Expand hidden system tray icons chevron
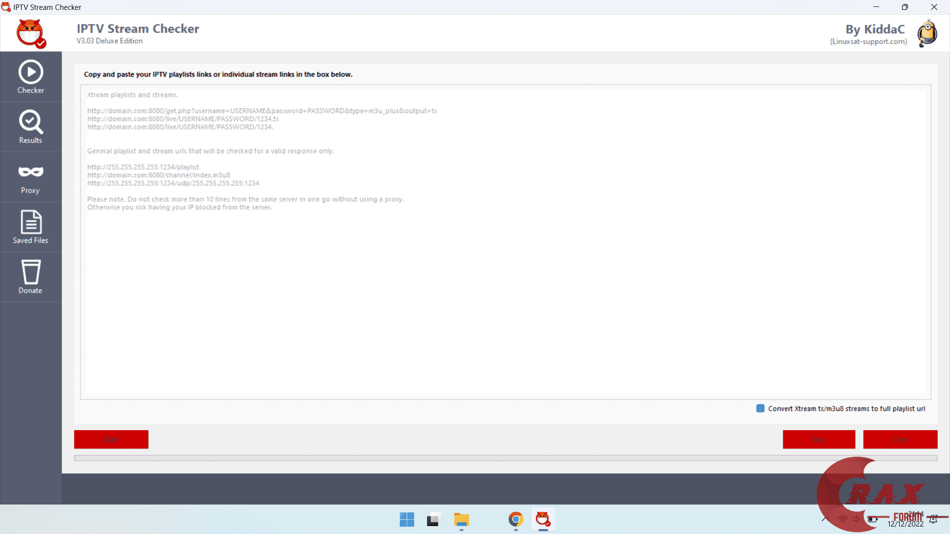 (x=824, y=519)
